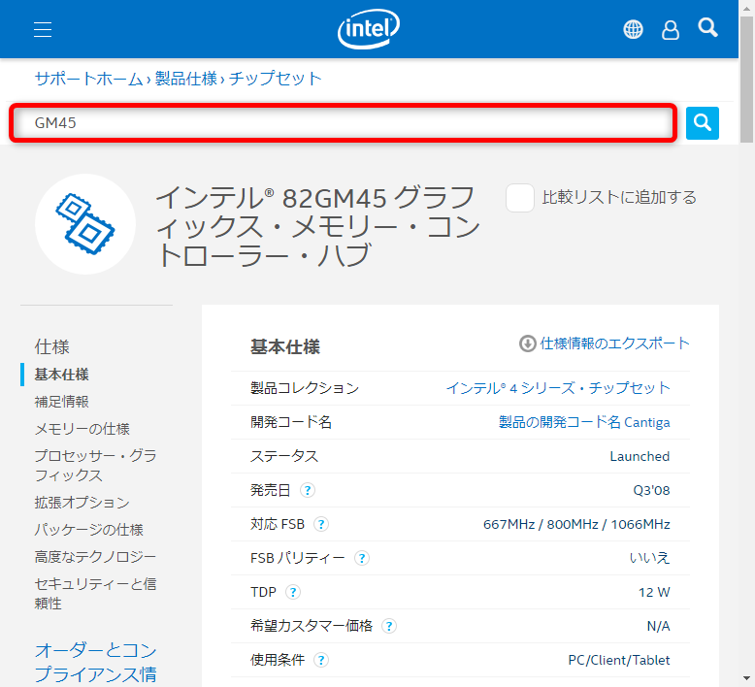
Task: Open the hamburger navigation menu
Action: [43, 29]
